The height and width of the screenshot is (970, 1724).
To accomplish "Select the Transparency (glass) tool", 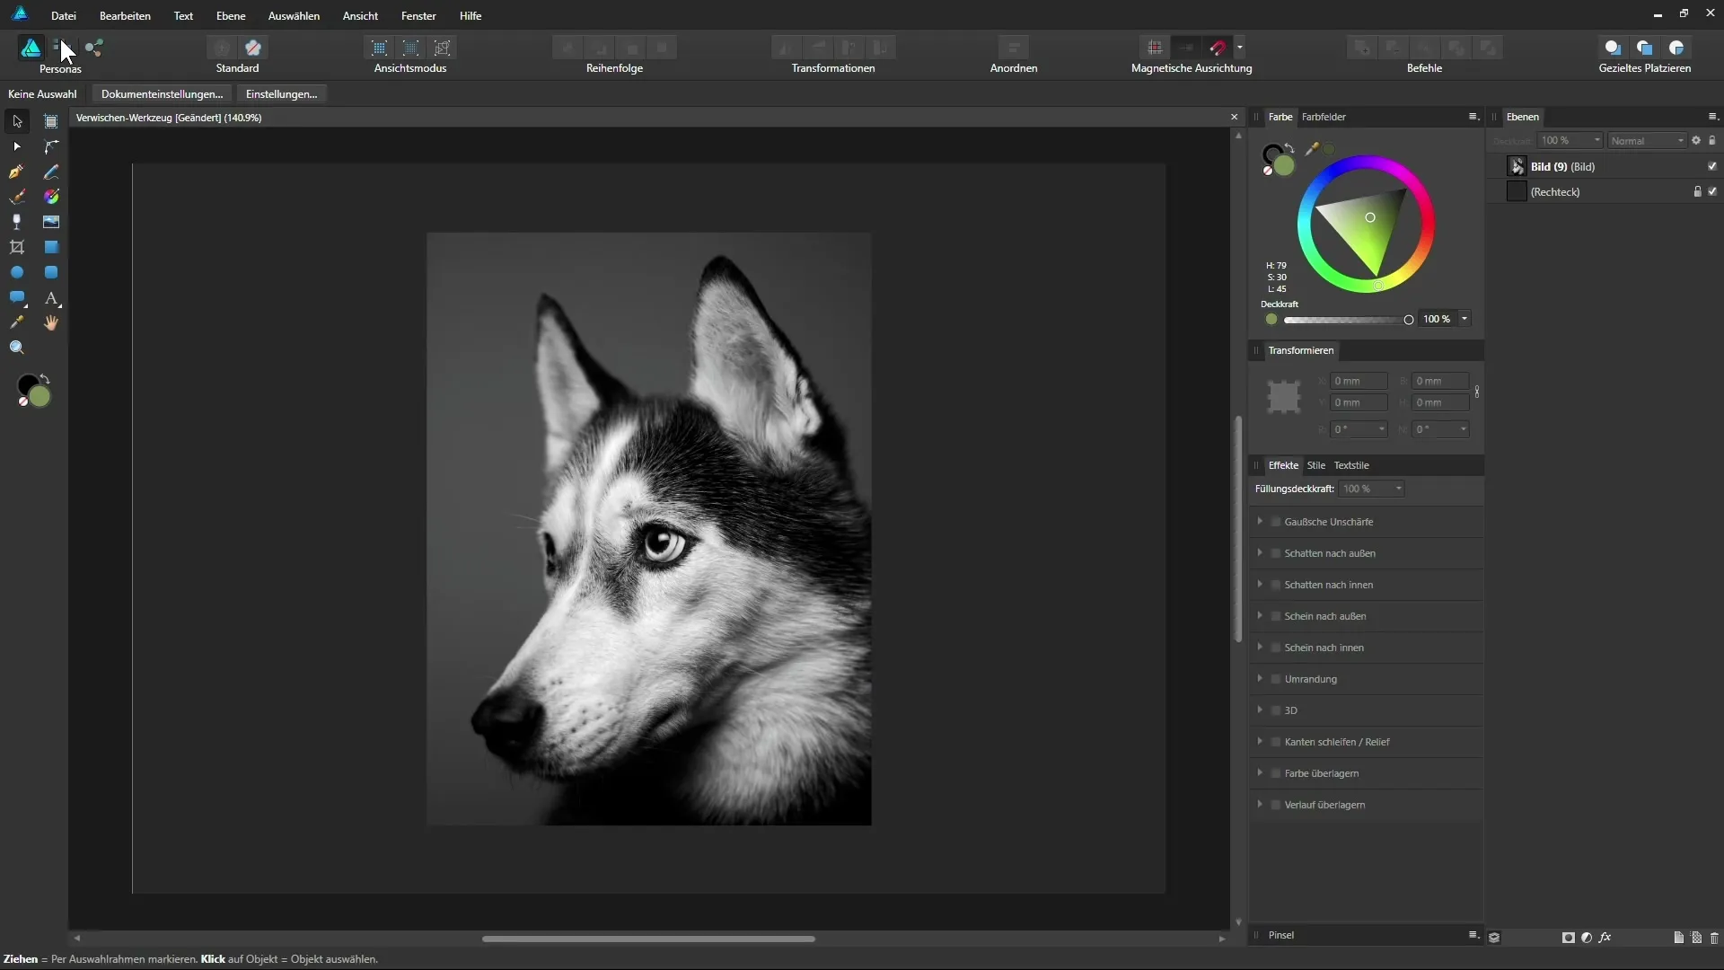I will tap(17, 222).
